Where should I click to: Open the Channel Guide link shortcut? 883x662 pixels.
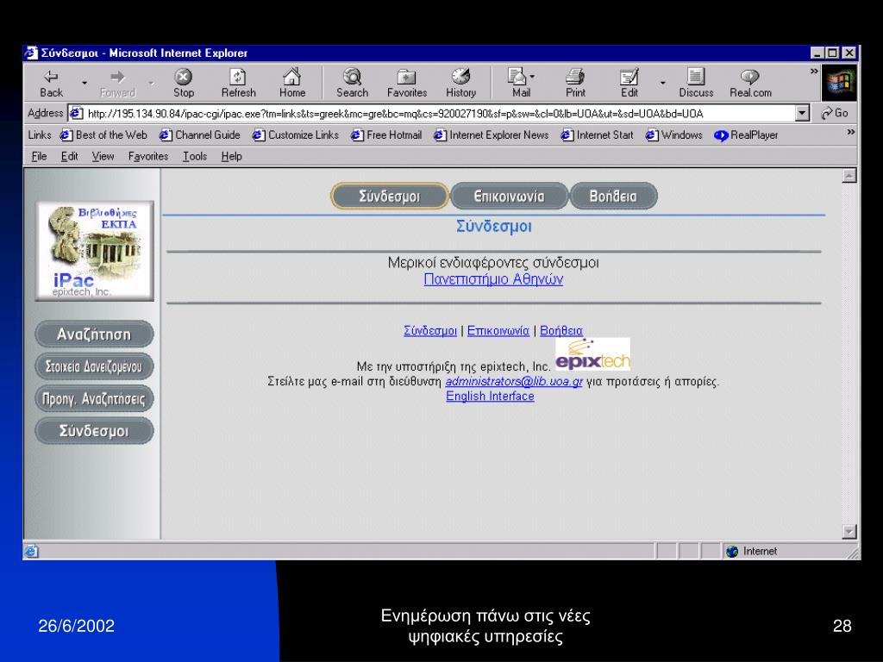tap(200, 135)
